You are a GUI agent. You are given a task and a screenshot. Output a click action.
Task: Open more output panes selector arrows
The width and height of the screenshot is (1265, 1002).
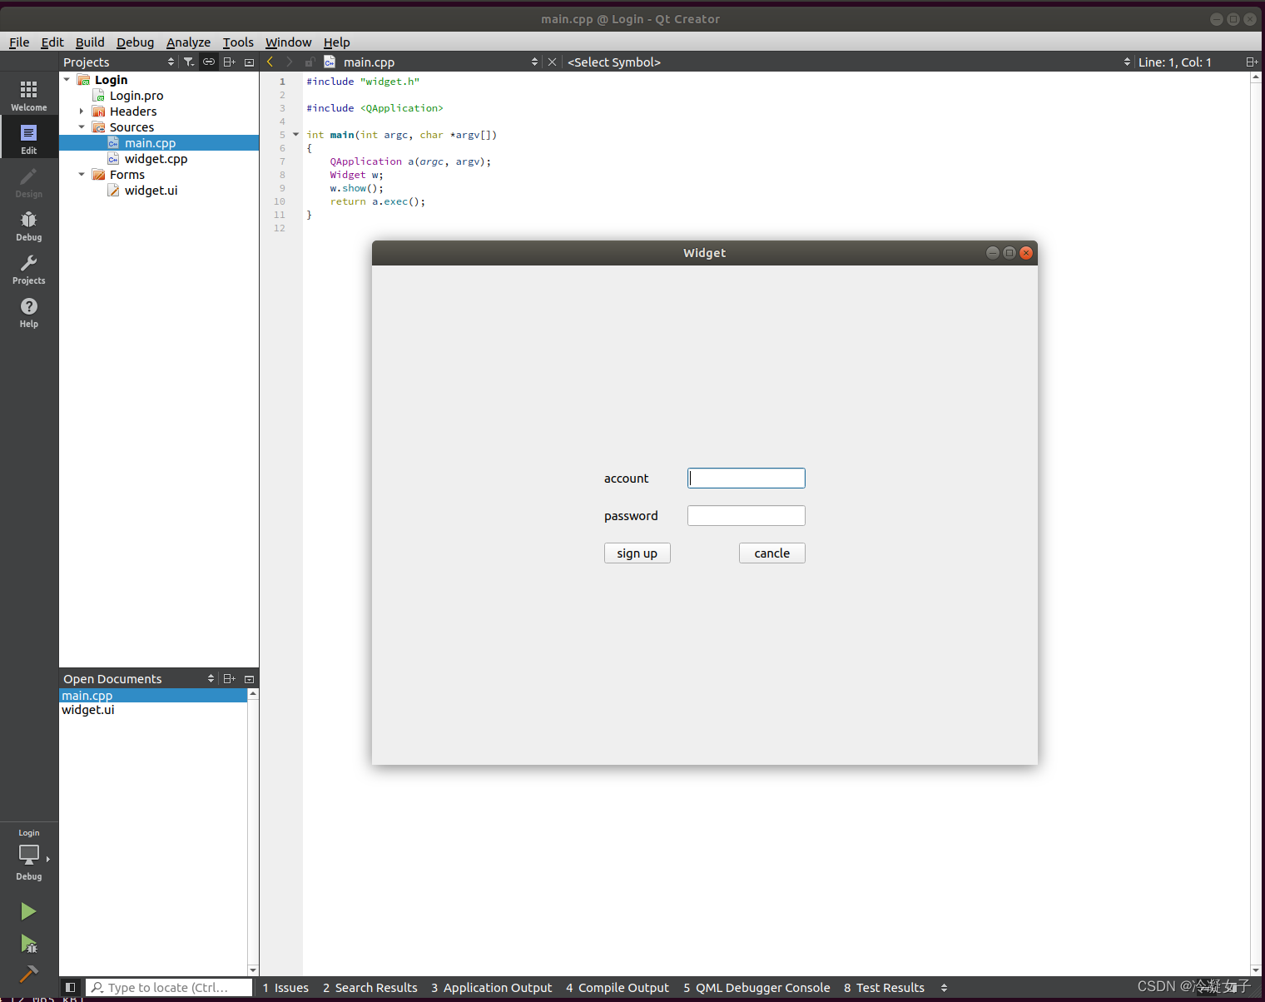944,987
